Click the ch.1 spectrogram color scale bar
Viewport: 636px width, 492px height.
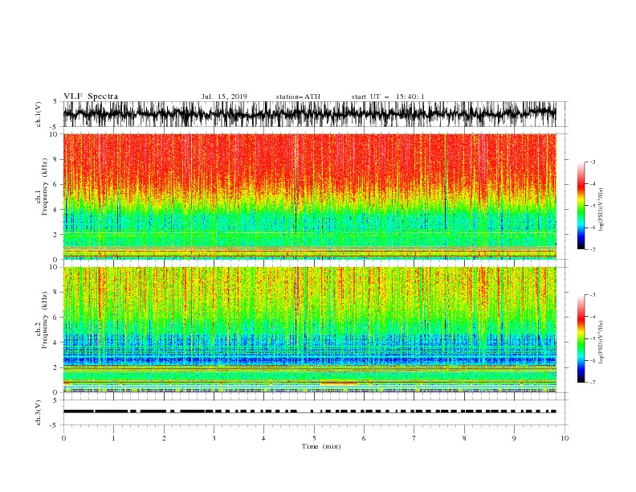(581, 206)
